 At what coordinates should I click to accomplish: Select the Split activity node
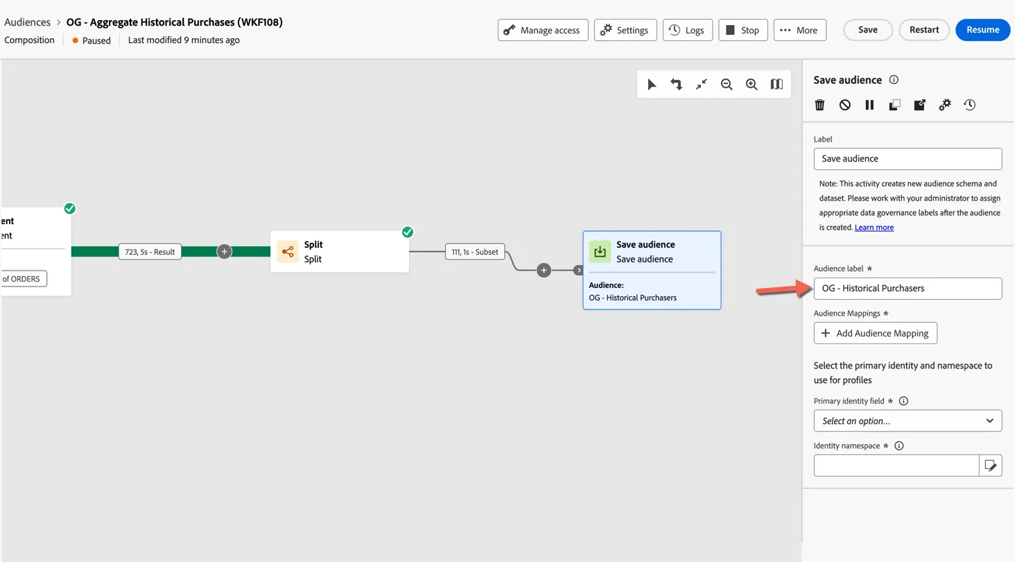(x=340, y=252)
